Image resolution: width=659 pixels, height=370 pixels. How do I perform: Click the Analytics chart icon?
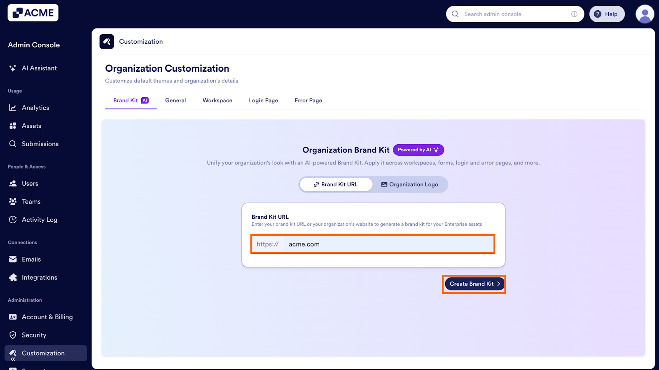point(13,108)
